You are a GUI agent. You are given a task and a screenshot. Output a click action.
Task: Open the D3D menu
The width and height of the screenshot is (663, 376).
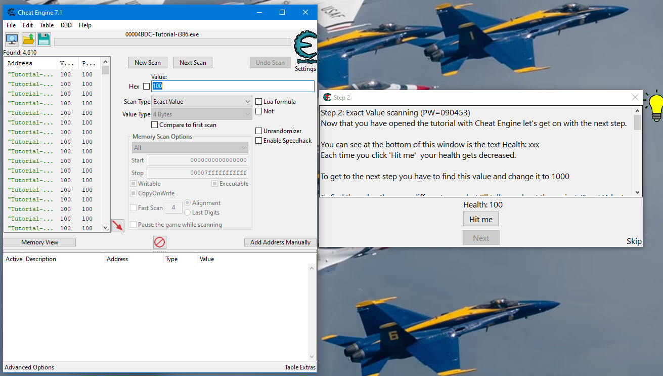(66, 25)
